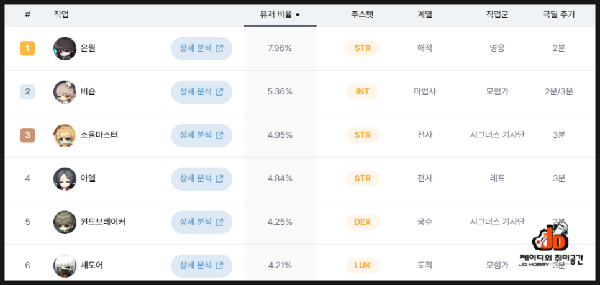The image size is (600, 285).
Task: Click the 아델 character avatar icon
Action: pos(65,179)
